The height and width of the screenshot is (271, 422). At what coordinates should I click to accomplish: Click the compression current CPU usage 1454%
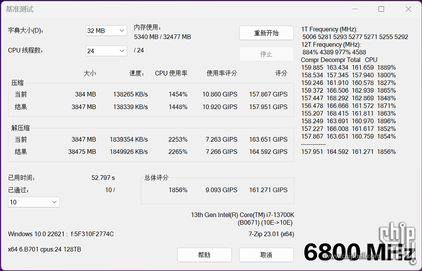178,94
